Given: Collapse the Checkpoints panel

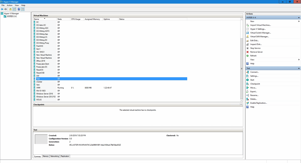Looking at the screenshot, I should [x=240, y=104].
